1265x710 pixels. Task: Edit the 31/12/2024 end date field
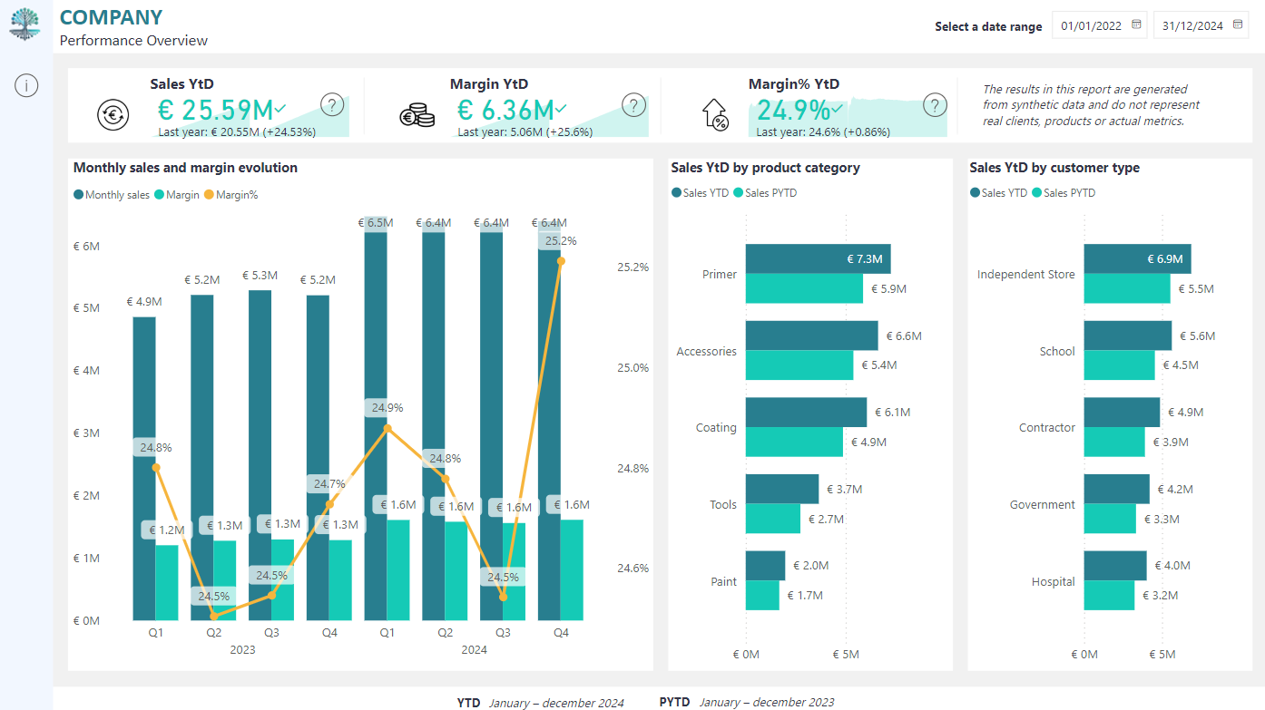pyautogui.click(x=1192, y=25)
